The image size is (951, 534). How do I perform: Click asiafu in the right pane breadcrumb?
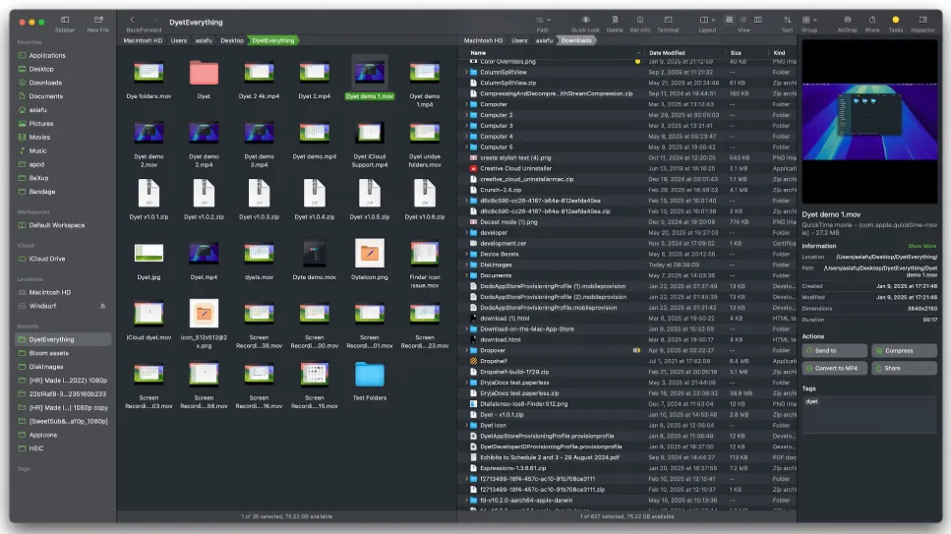544,40
